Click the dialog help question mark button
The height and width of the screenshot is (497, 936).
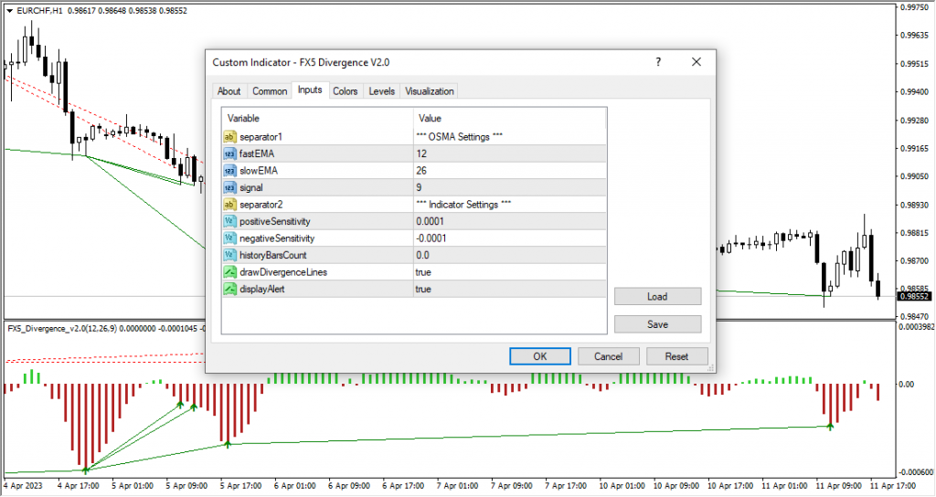(658, 62)
